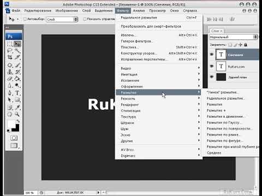Select the Lasso tool

10,51
